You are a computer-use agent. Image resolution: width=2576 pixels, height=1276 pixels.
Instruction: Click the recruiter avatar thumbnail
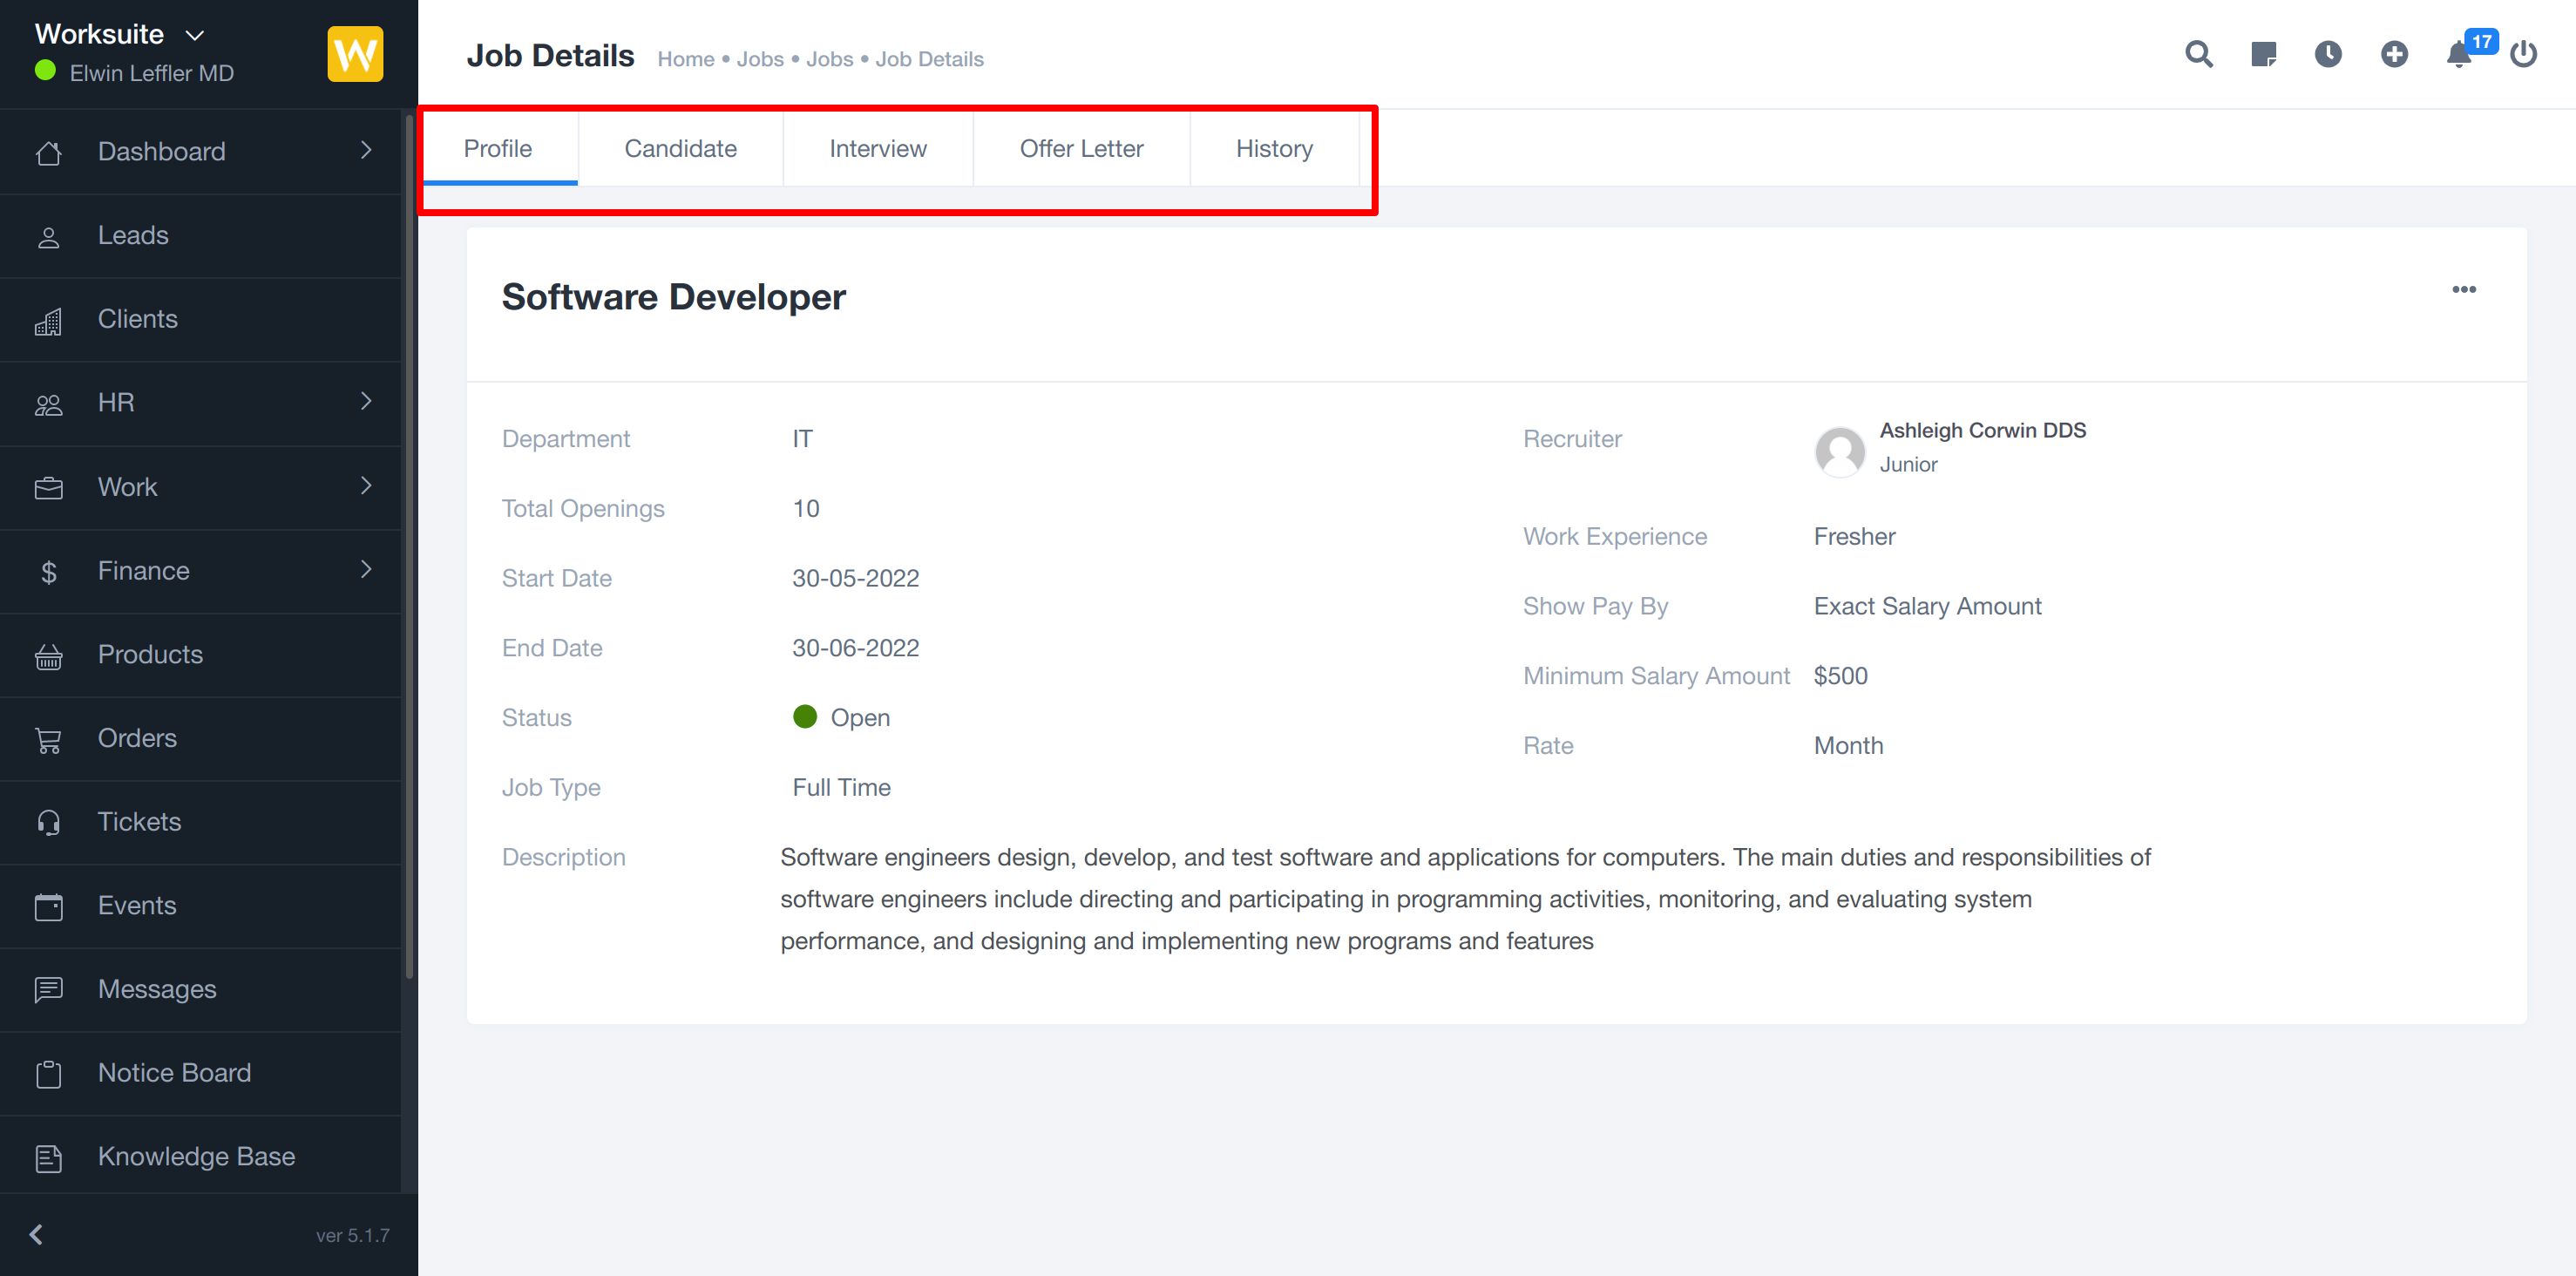1839,451
